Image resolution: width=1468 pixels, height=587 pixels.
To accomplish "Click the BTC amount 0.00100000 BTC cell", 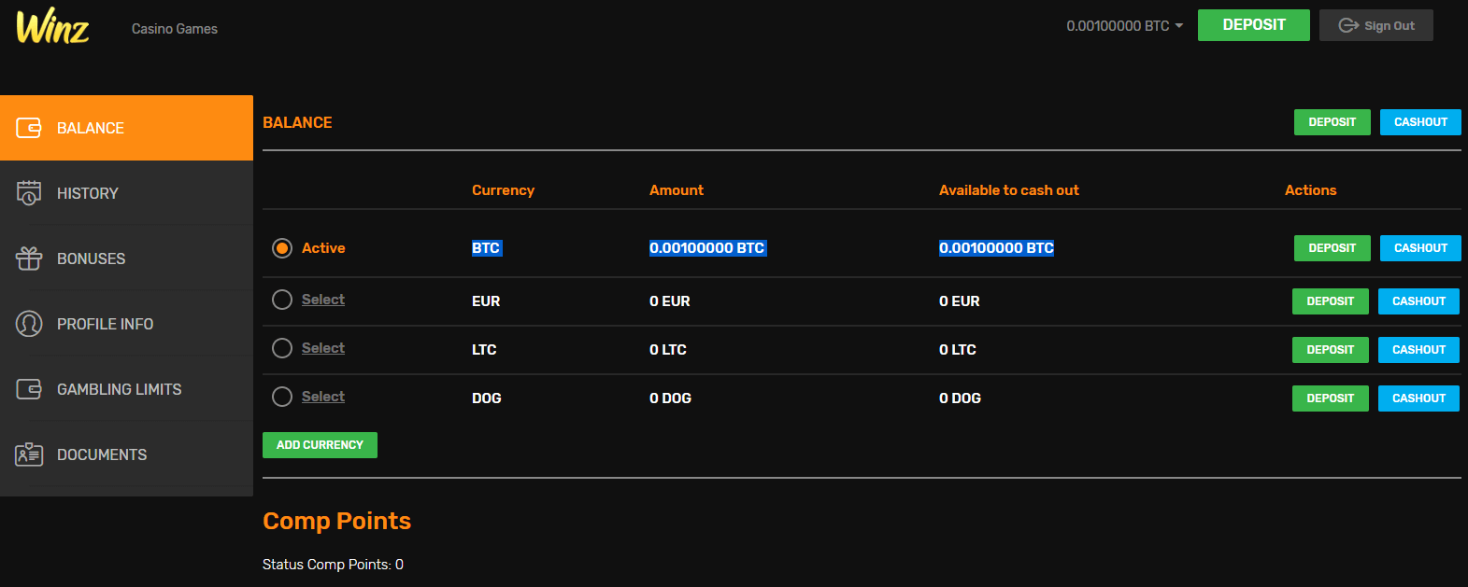I will pos(707,248).
